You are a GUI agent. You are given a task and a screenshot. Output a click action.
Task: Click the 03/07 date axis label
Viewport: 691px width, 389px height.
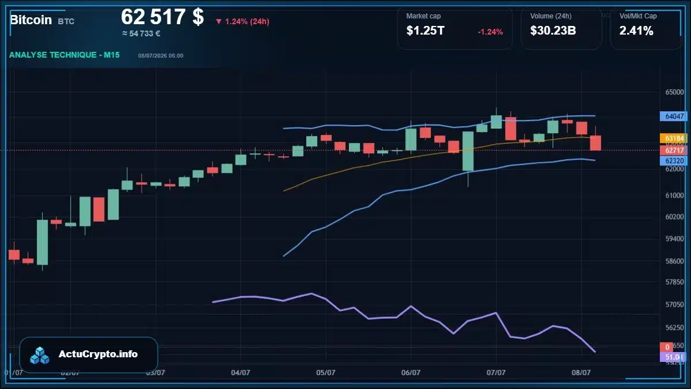[x=155, y=373]
